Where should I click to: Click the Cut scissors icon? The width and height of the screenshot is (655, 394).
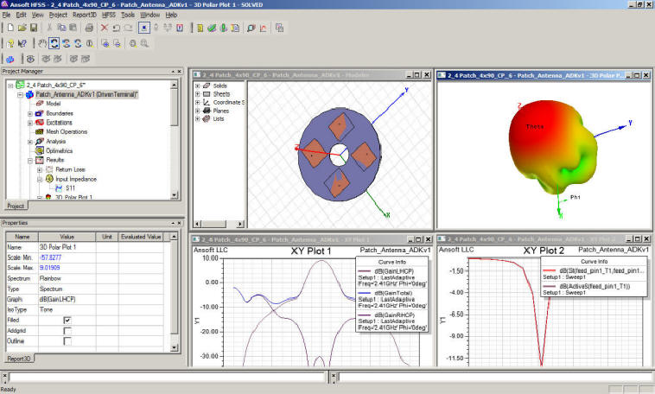[x=49, y=28]
